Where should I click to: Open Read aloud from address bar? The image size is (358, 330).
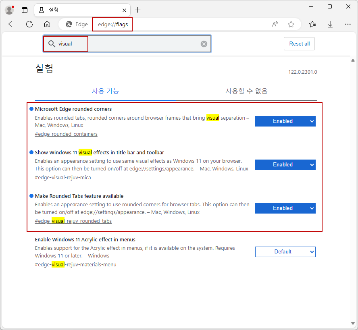point(275,24)
